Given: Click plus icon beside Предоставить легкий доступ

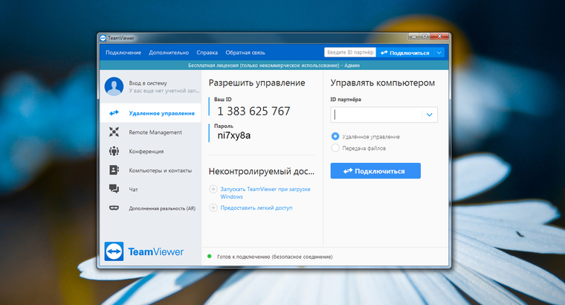Looking at the screenshot, I should point(213,208).
